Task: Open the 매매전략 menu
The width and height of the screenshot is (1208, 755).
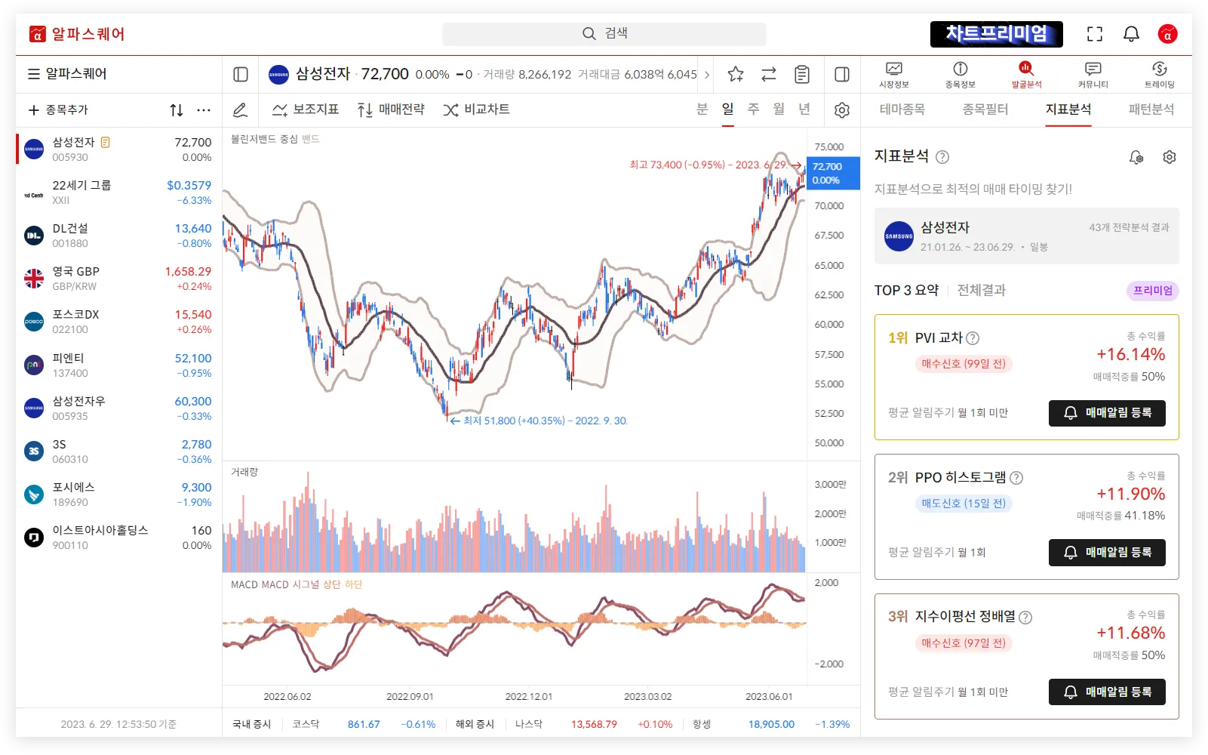Action: [391, 110]
